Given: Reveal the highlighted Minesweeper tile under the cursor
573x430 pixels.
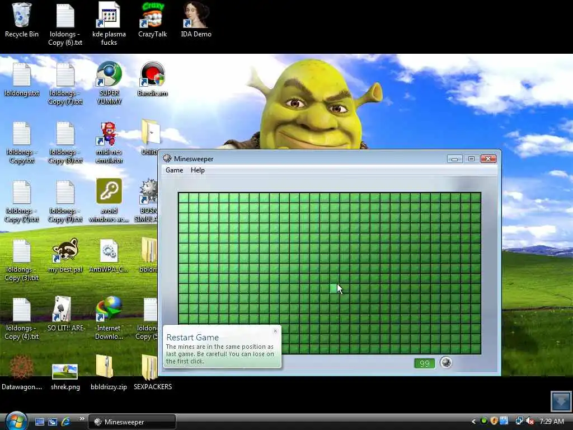Looking at the screenshot, I should (x=335, y=288).
